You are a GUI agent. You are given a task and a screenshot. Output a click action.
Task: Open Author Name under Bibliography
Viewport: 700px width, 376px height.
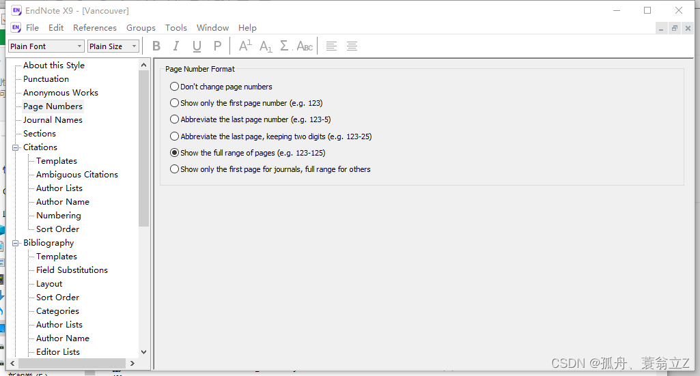coord(63,338)
